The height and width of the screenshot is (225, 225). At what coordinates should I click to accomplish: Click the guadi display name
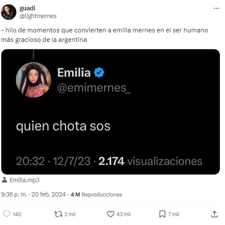pos(27,8)
